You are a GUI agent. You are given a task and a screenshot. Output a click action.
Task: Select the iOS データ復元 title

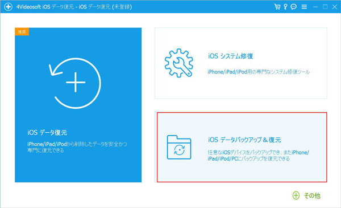point(47,132)
